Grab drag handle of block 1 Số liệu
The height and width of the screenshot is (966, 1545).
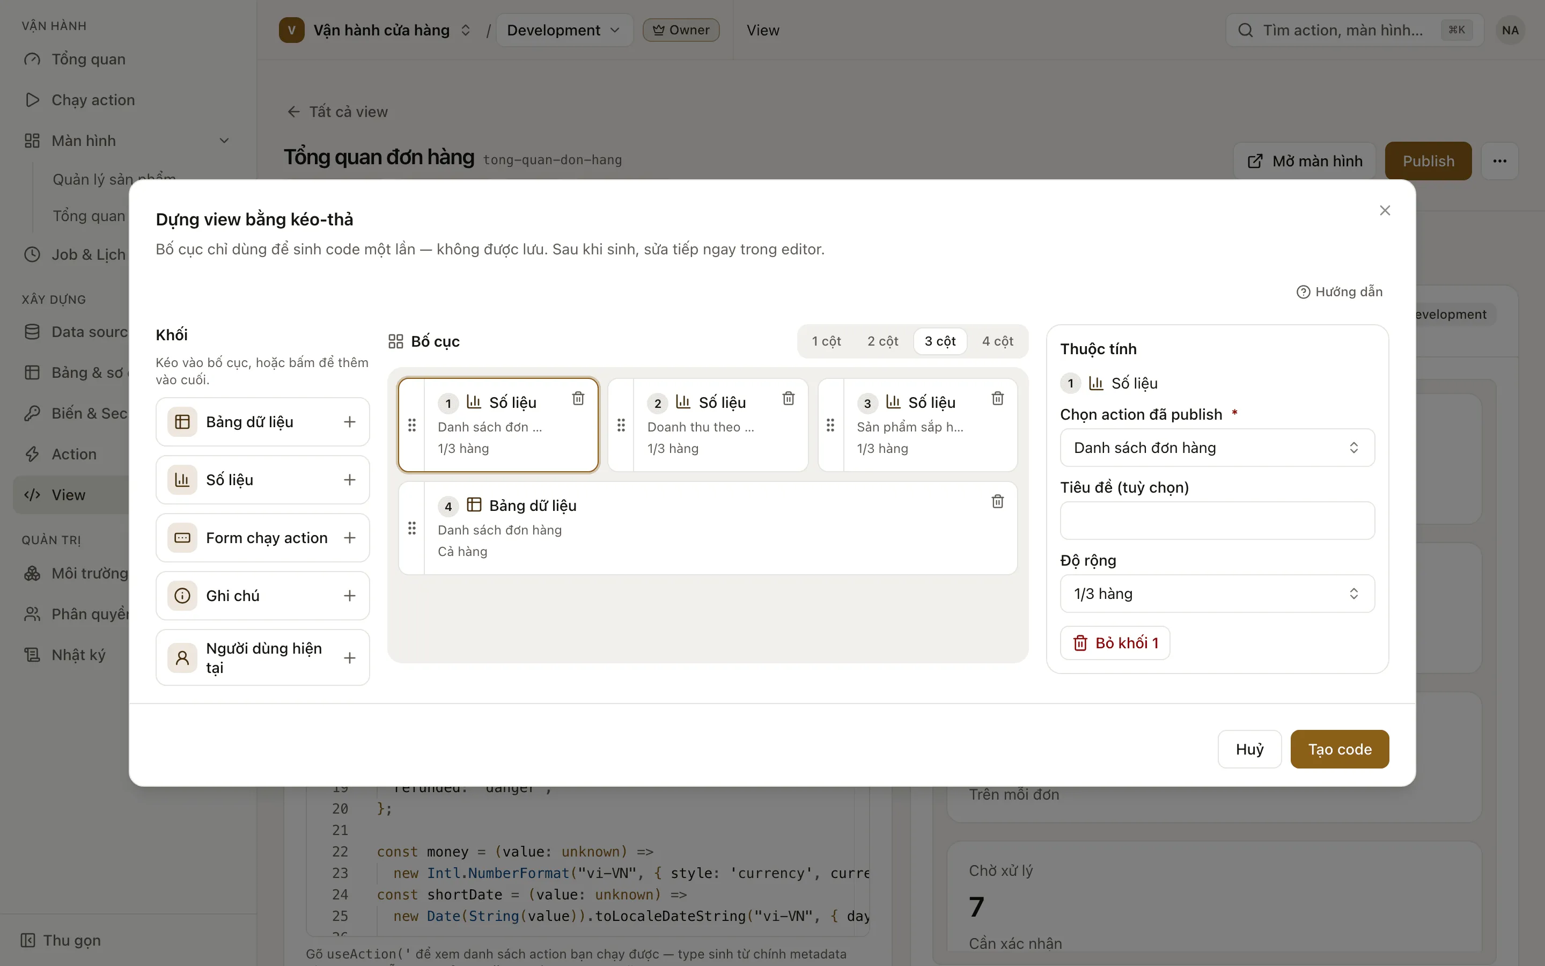point(412,425)
